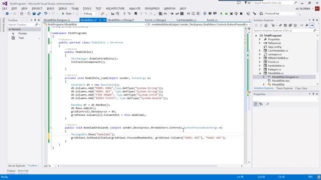Expand the CariHareketler.cs node
The height and width of the screenshot is (180, 321).
click(x=260, y=50)
